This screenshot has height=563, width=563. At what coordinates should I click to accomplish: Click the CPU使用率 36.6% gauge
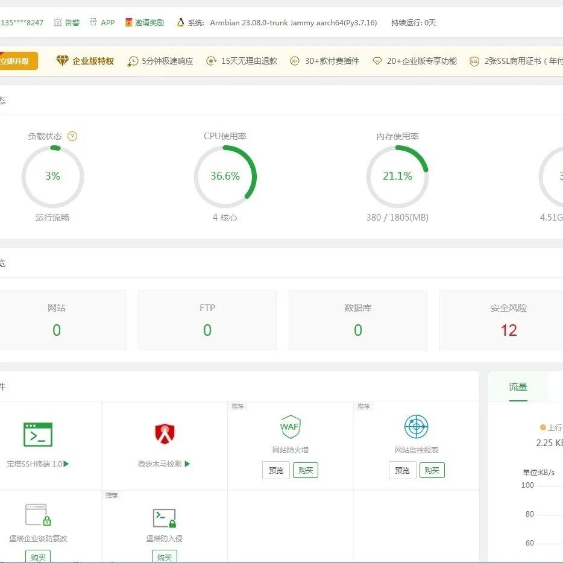click(225, 176)
